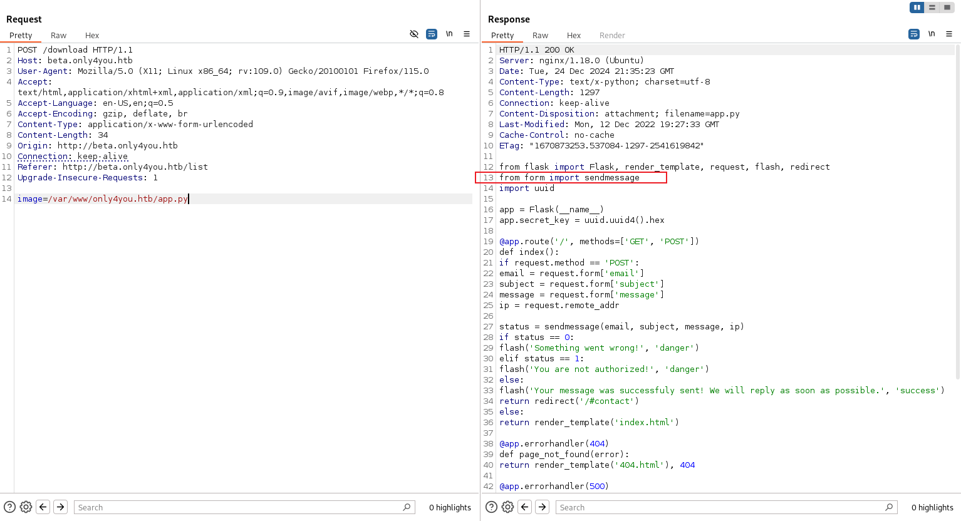Toggle word wrap icon in Response toolbar
The height and width of the screenshot is (521, 961).
click(x=914, y=34)
